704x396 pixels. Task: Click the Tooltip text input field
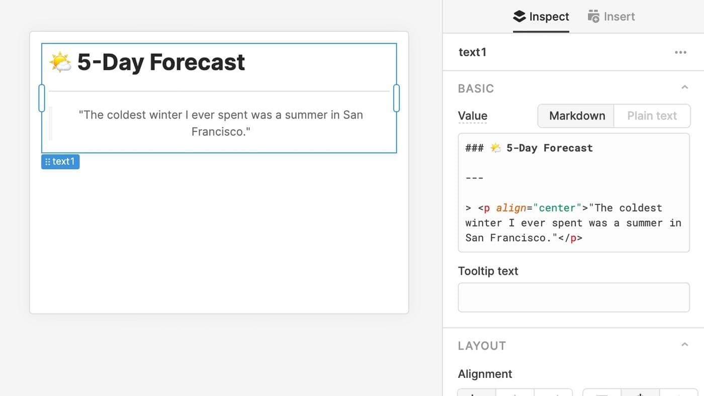pos(573,297)
